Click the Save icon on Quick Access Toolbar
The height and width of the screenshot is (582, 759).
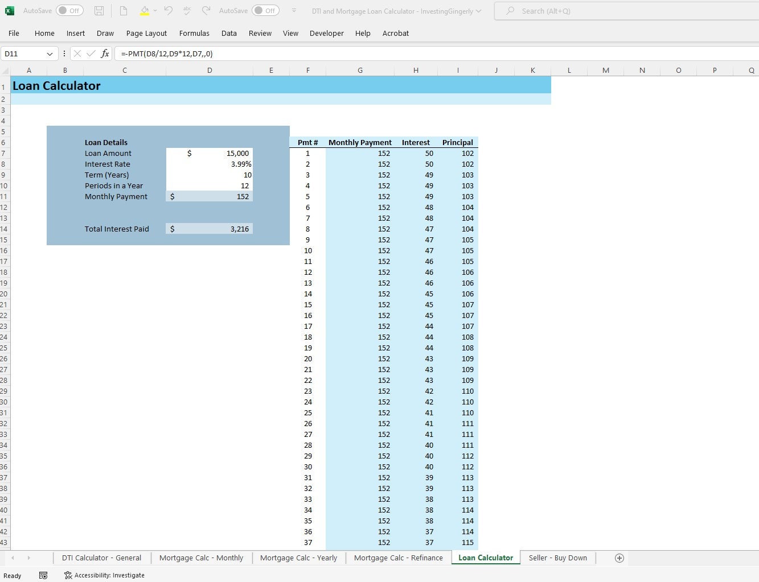pos(99,10)
